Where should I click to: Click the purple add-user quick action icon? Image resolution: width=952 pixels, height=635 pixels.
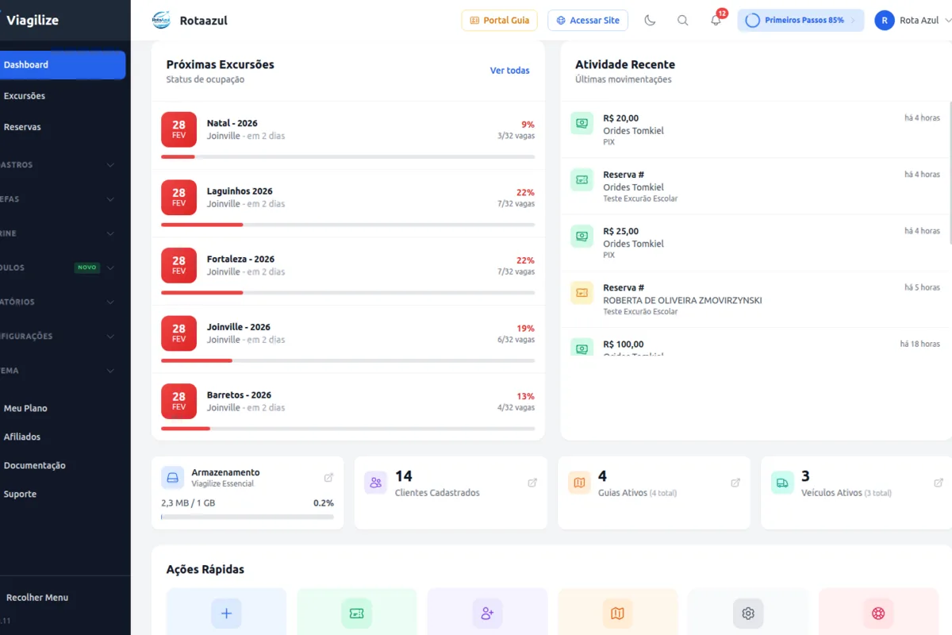point(487,614)
